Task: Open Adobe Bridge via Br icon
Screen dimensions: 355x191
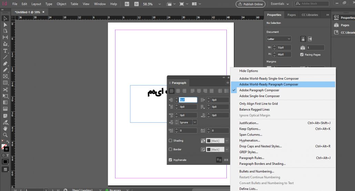Action: (127, 4)
